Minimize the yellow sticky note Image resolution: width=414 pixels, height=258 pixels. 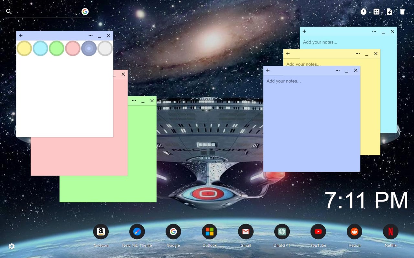[367, 54]
